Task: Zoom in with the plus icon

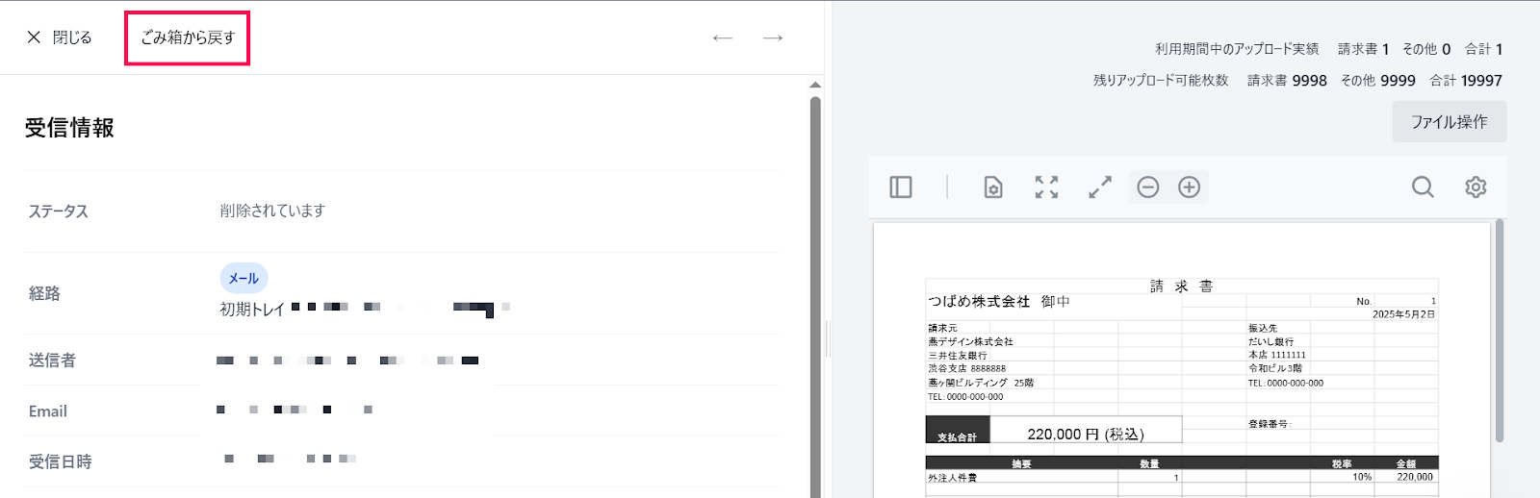Action: 1190,187
